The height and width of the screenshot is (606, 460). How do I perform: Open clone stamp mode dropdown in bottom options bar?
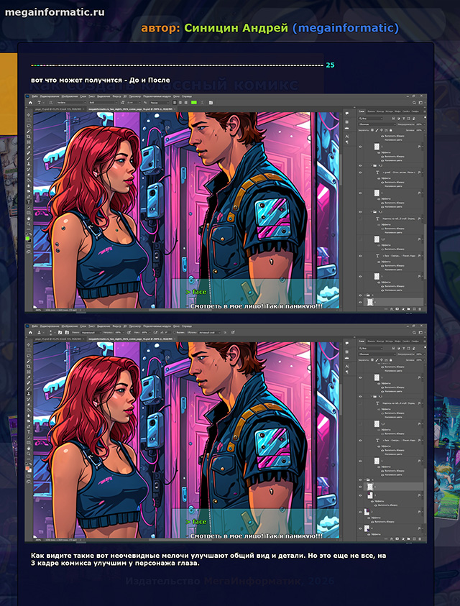tap(91, 332)
